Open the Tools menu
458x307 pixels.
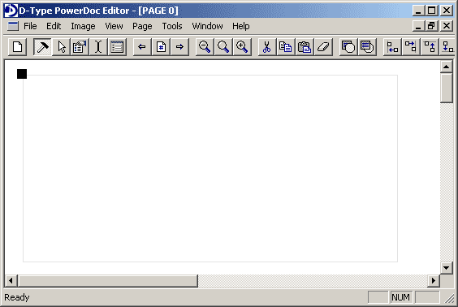(172, 26)
